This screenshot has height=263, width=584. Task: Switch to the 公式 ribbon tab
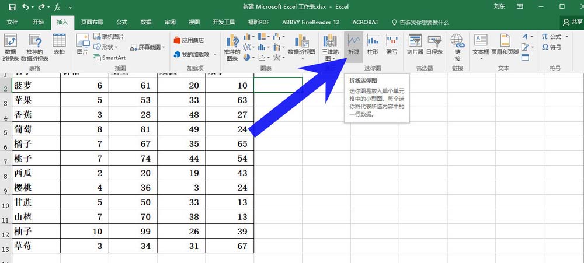122,22
